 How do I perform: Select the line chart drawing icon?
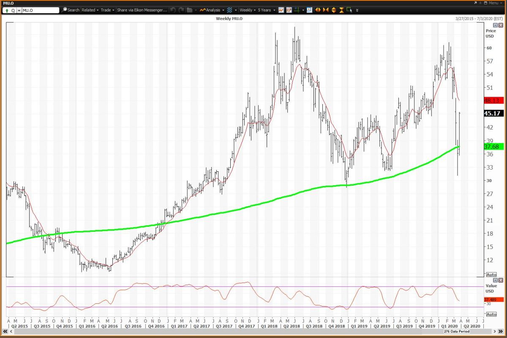pyautogui.click(x=281, y=10)
